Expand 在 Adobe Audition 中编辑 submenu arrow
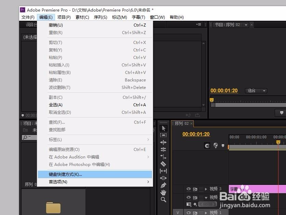This screenshot has height=215, width=286. pyautogui.click(x=148, y=157)
